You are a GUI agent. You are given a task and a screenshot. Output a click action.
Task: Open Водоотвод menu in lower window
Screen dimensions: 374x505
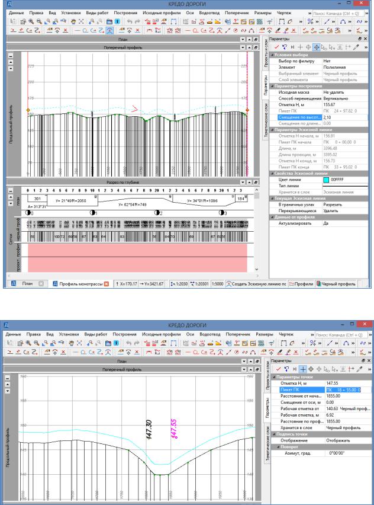click(x=209, y=334)
